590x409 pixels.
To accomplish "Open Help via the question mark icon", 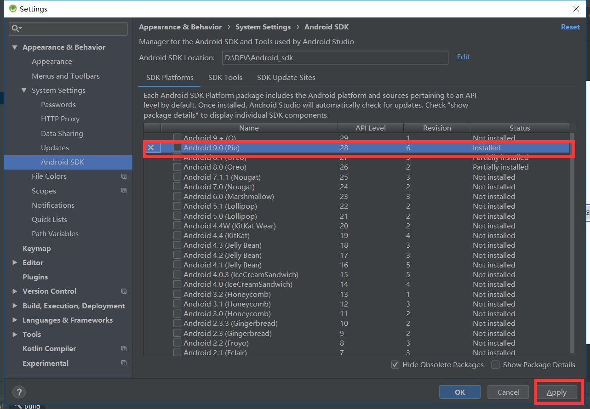I will 18,392.
